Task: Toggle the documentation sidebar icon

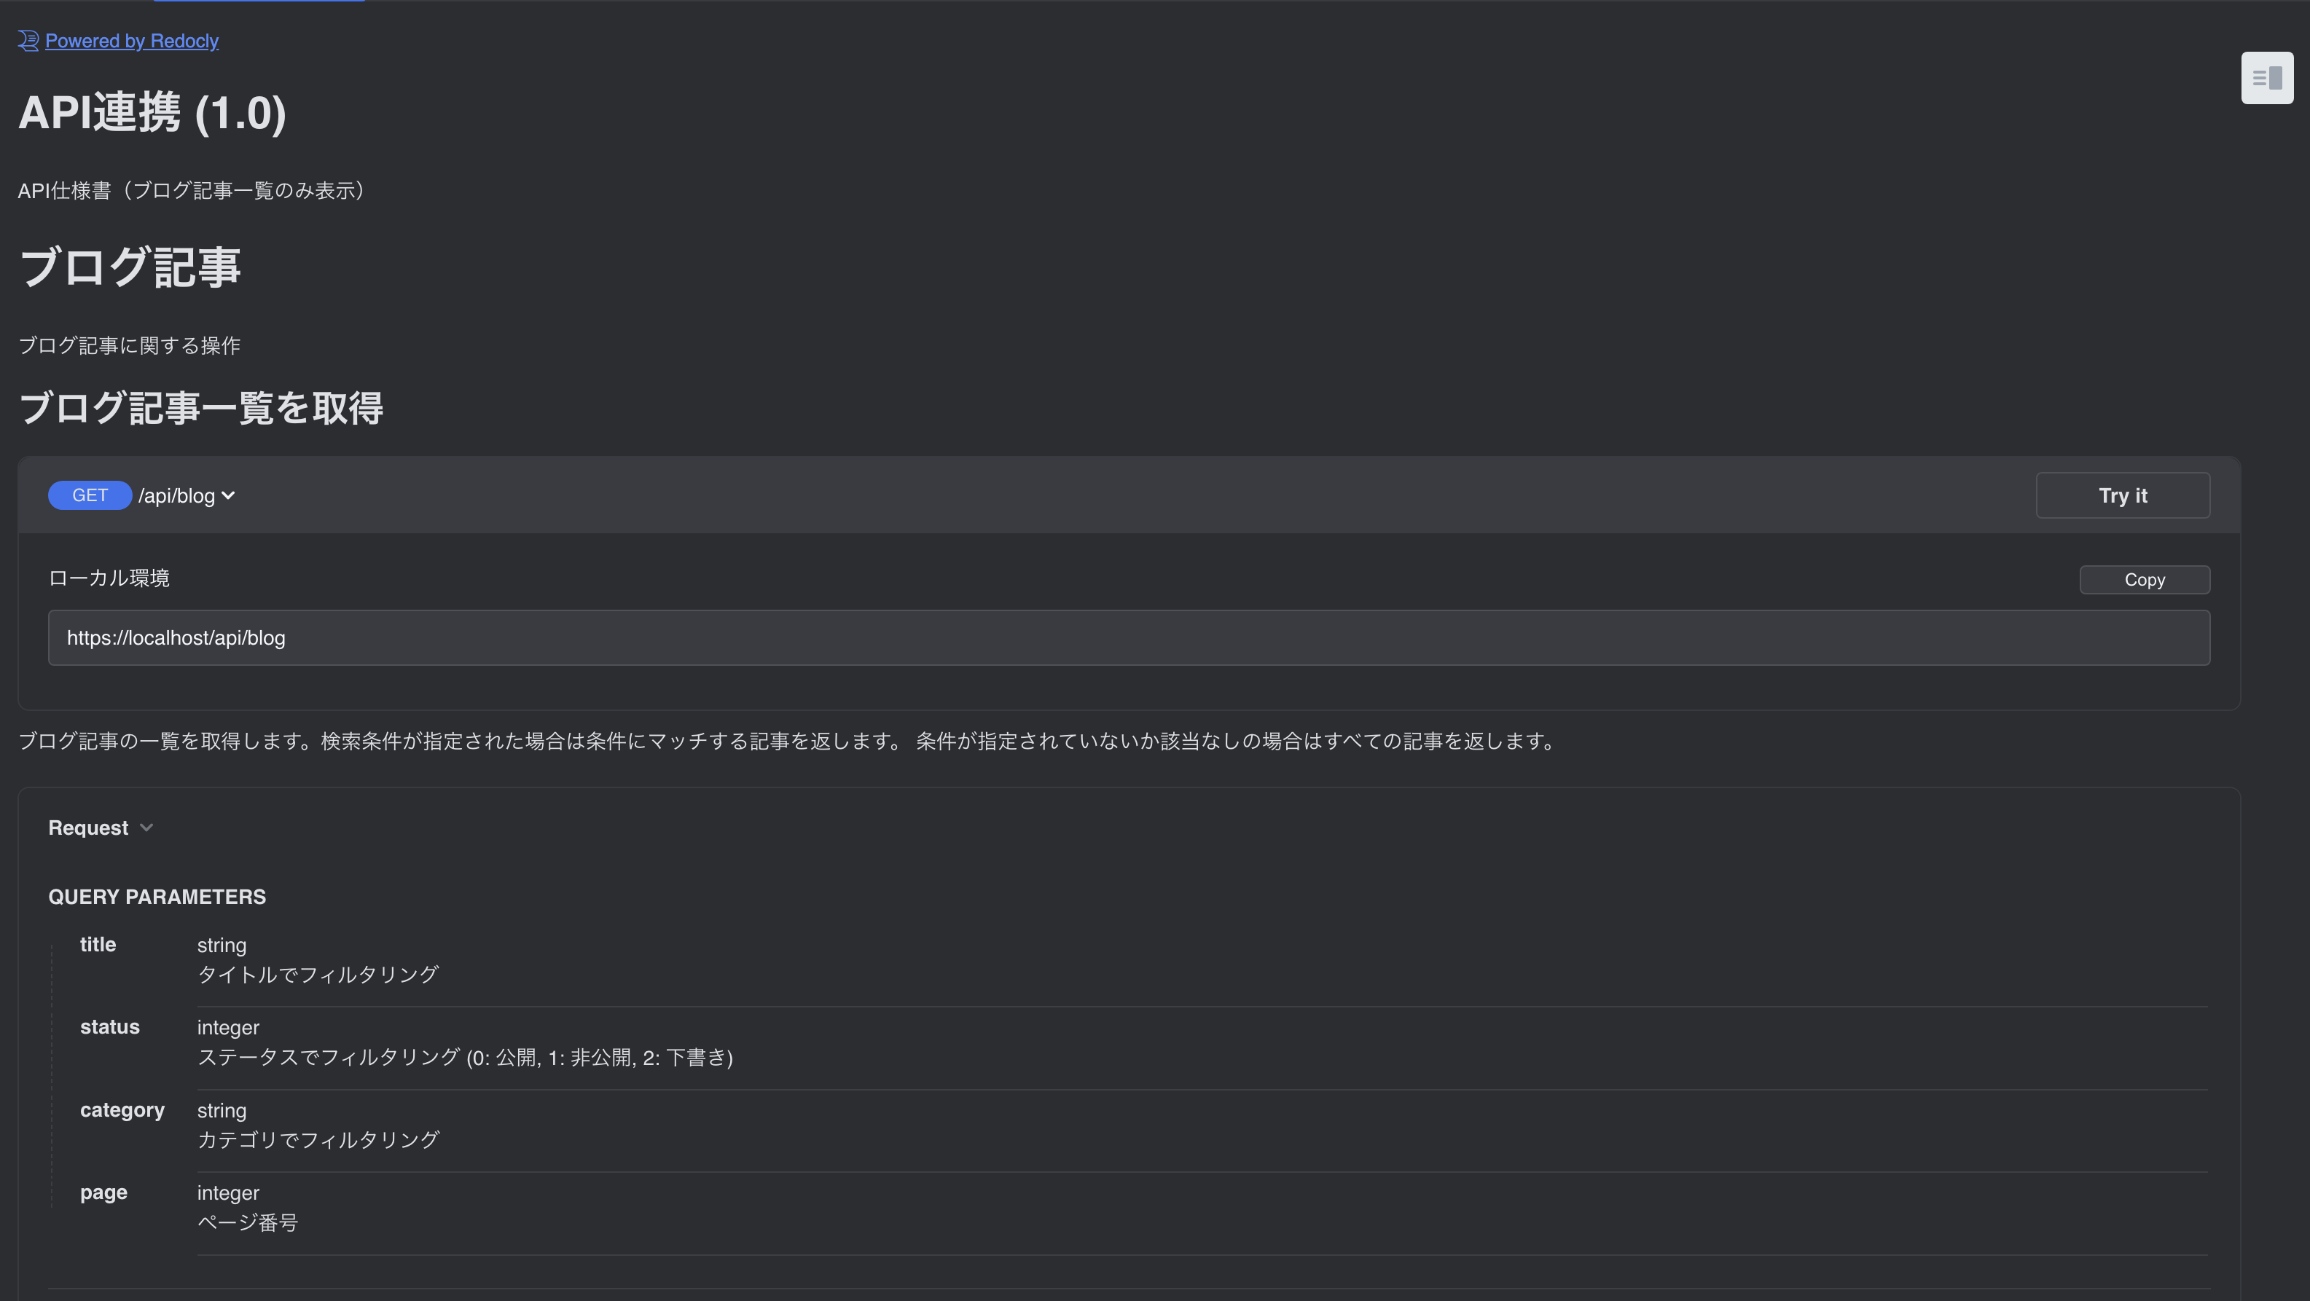Action: tap(2267, 78)
